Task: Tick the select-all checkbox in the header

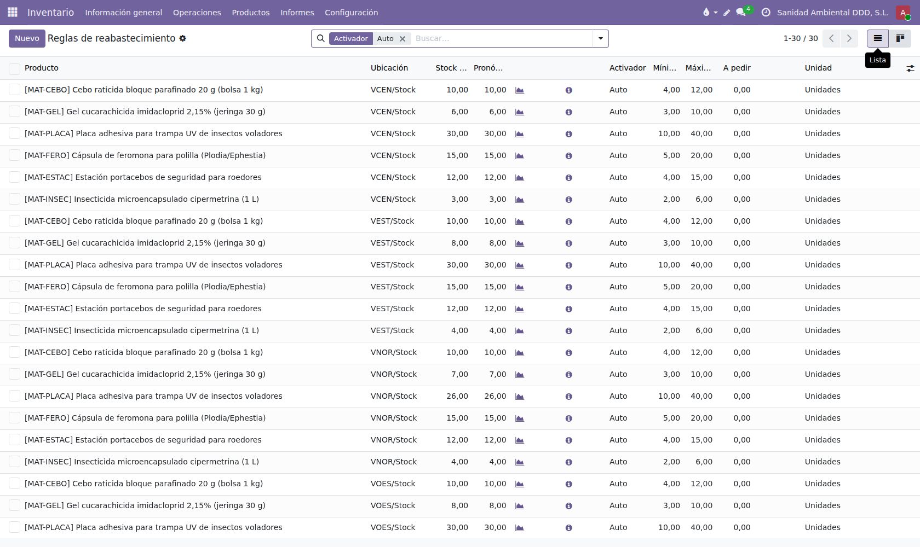Action: click(15, 68)
